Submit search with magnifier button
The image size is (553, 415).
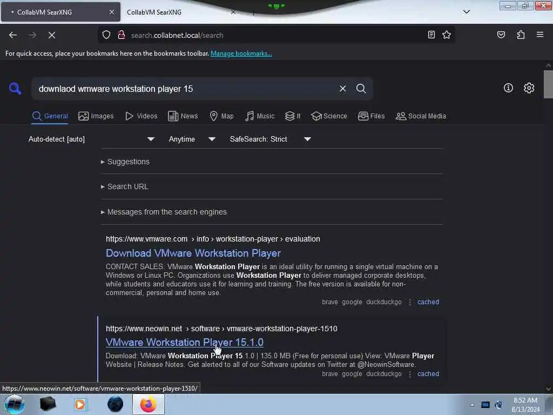pyautogui.click(x=361, y=89)
